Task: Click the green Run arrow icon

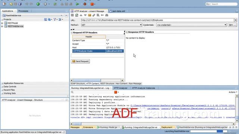Action: click(x=77, y=4)
